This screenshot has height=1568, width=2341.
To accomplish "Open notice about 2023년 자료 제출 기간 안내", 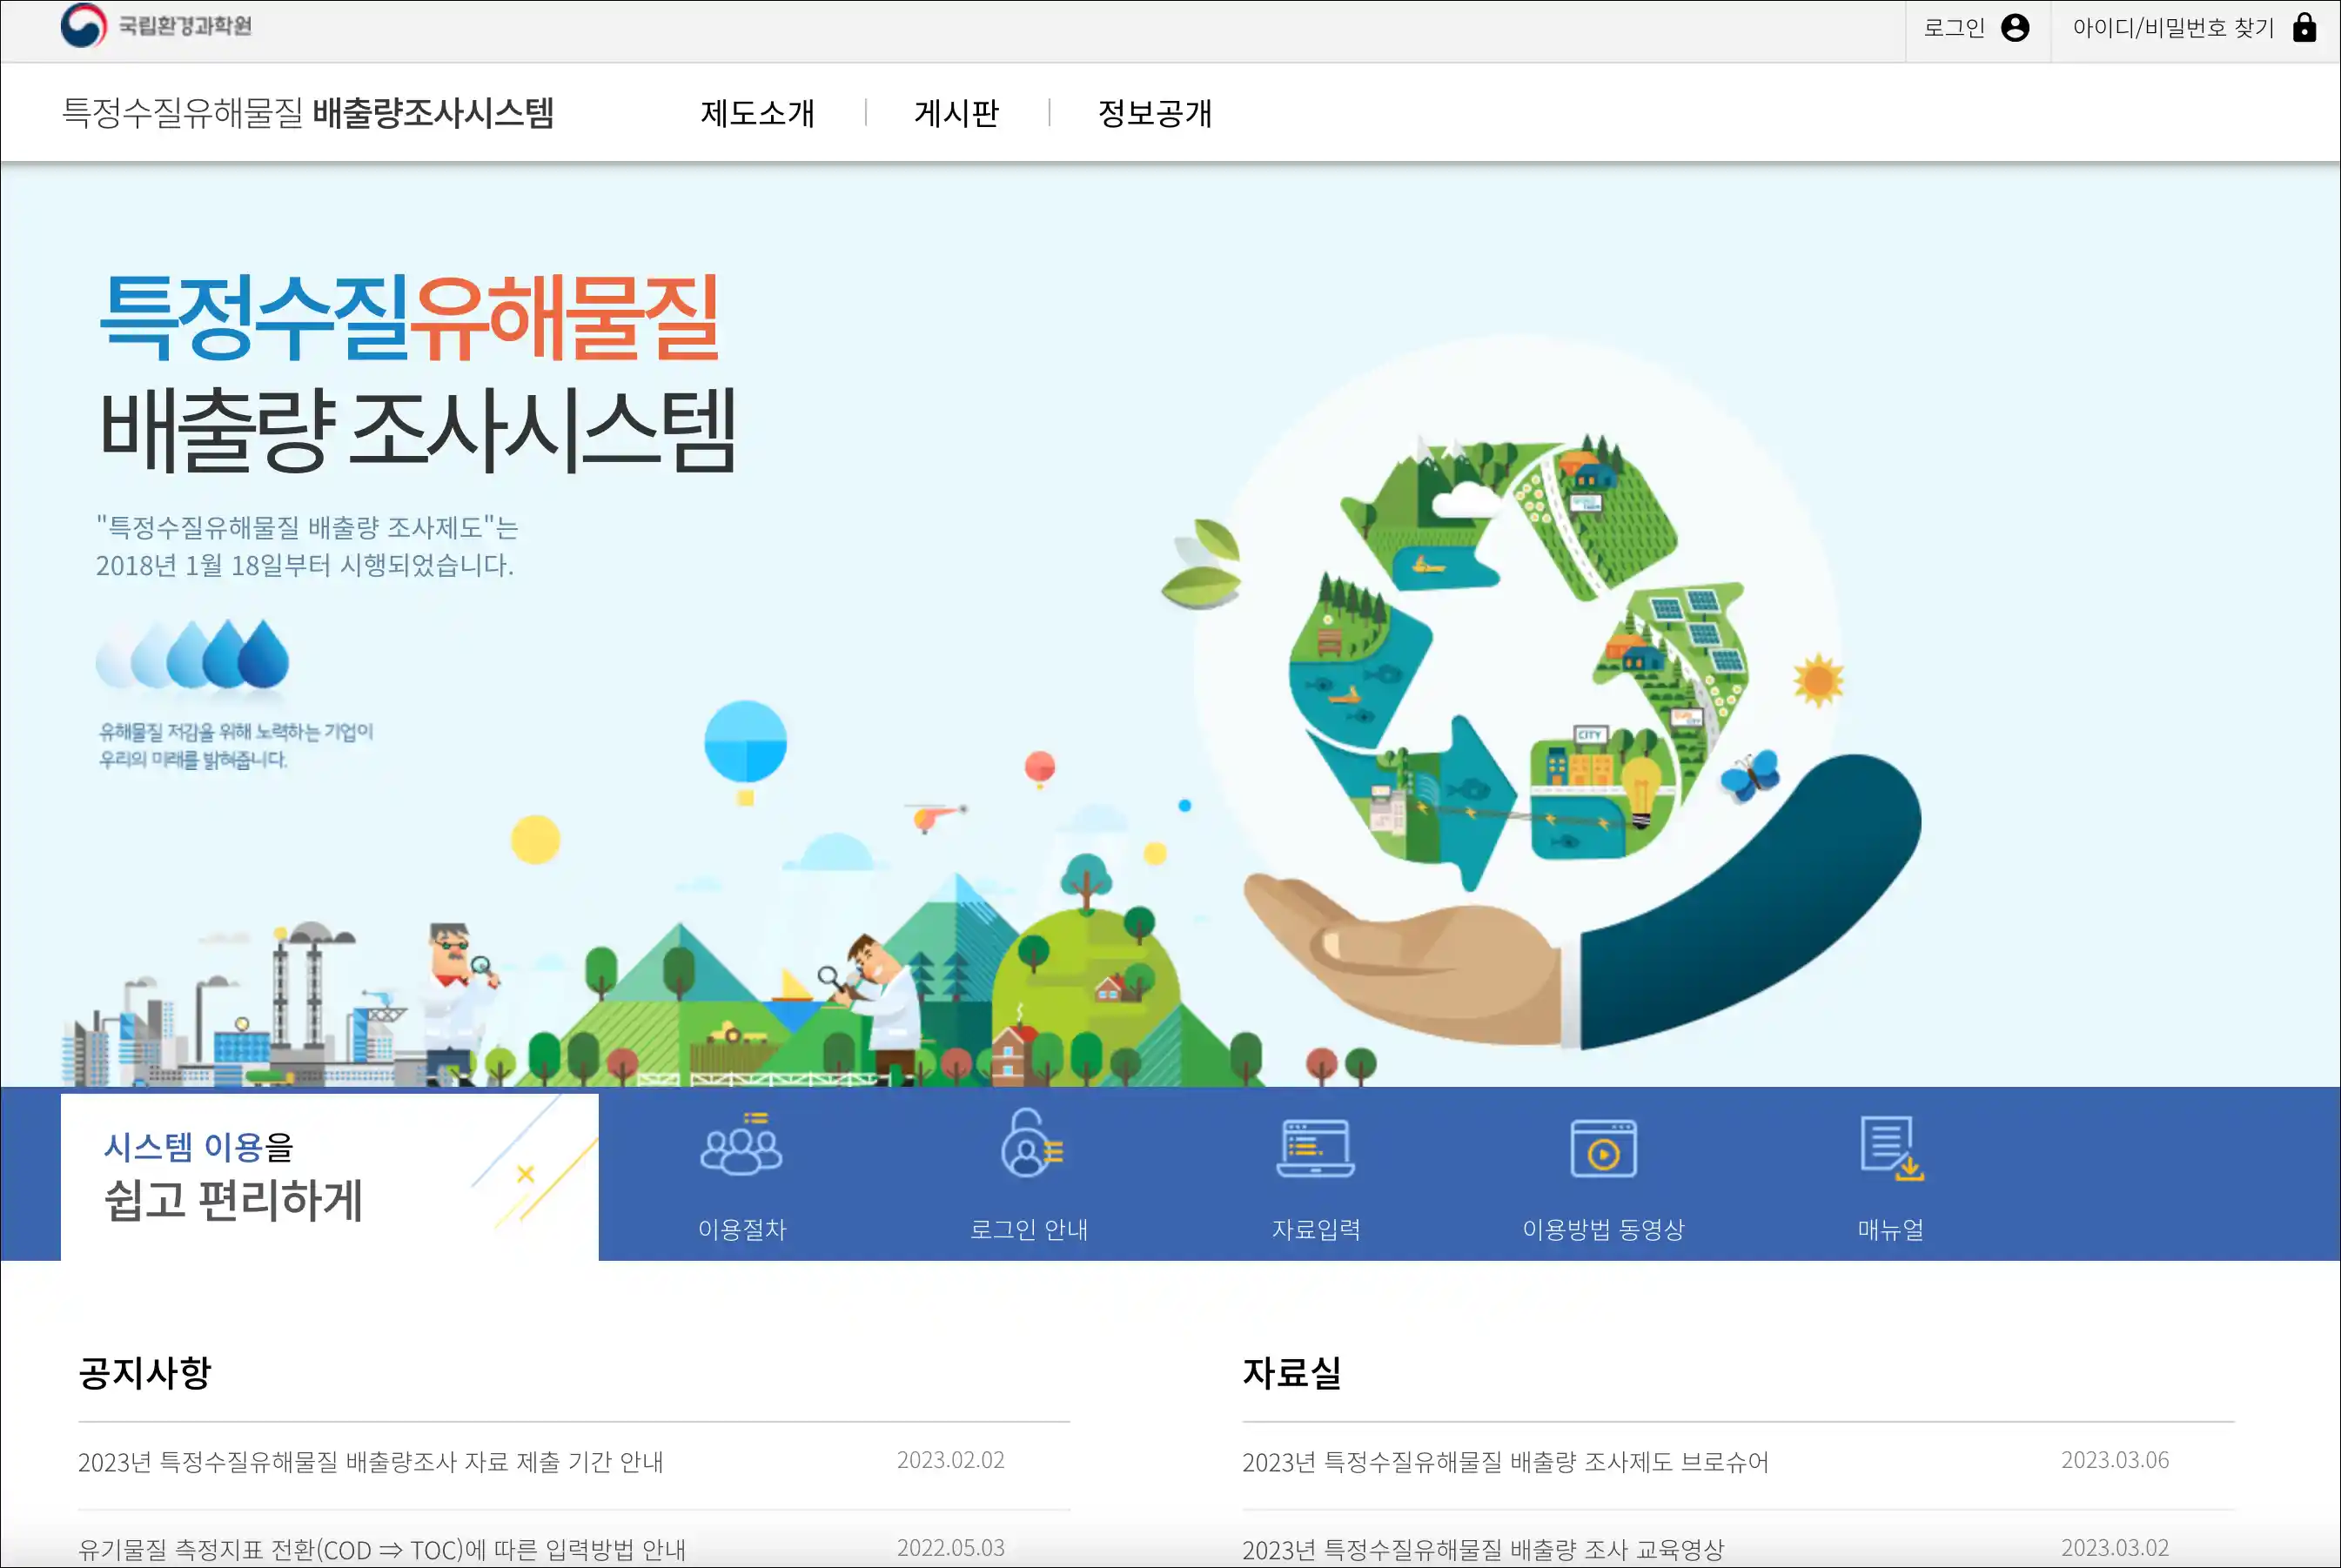I will pyautogui.click(x=371, y=1462).
